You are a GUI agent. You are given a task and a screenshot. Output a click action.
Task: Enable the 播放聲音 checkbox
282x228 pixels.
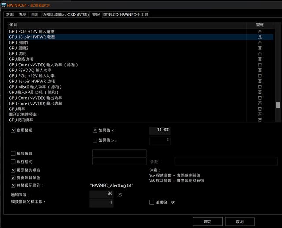[x=13, y=153]
